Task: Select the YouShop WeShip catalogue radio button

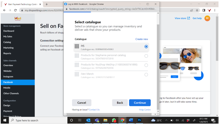Action: (x=146, y=65)
